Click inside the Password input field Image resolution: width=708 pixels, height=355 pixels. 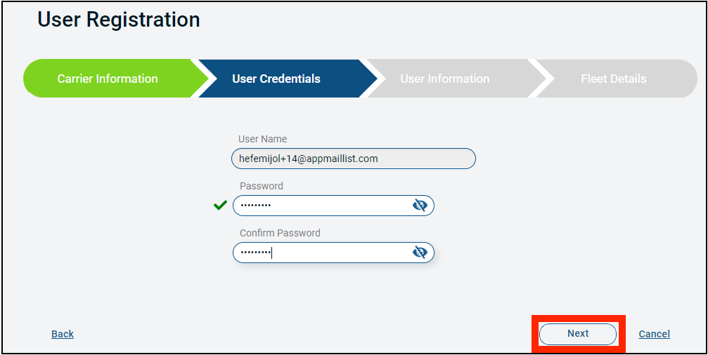point(333,206)
